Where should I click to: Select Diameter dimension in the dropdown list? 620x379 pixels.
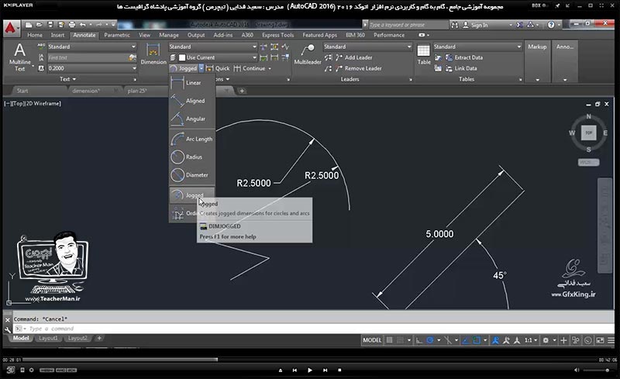[x=192, y=175]
